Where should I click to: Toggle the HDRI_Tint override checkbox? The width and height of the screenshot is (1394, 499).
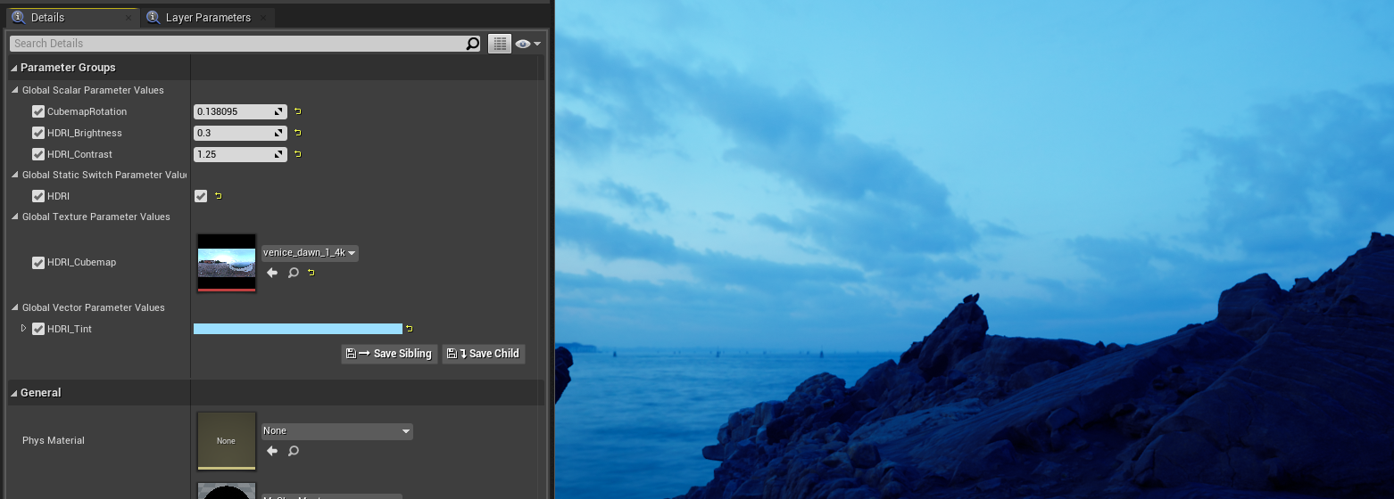38,329
